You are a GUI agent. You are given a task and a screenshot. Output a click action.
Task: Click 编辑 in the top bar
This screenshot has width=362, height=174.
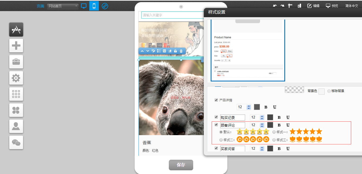click(x=313, y=6)
